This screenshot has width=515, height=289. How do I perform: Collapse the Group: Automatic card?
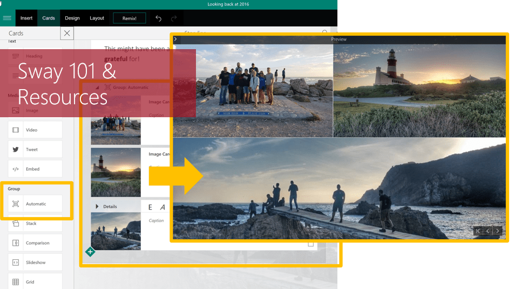coord(98,87)
